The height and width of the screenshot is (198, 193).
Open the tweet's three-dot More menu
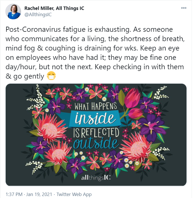pyautogui.click(x=183, y=8)
